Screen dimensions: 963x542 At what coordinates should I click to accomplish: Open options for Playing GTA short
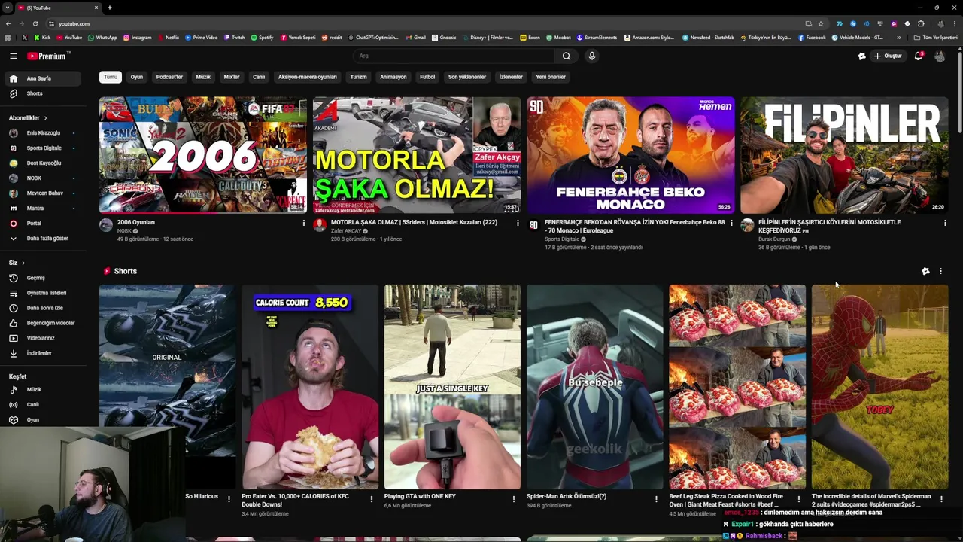click(514, 499)
